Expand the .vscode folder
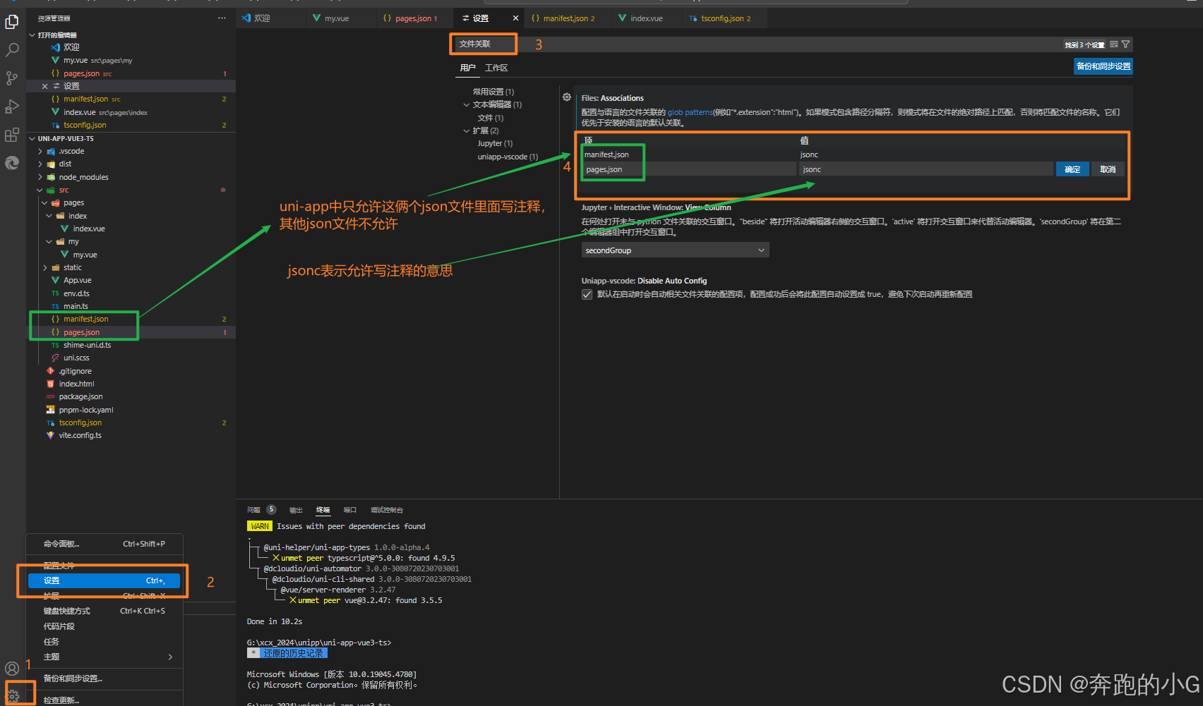The height and width of the screenshot is (706, 1203). click(x=40, y=152)
